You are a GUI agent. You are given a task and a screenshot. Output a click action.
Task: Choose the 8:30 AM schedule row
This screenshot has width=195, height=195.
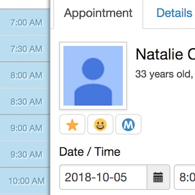[x=25, y=101]
